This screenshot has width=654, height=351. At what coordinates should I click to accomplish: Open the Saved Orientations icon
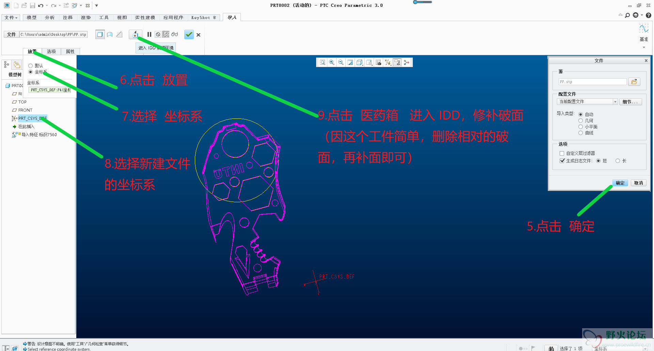pos(369,62)
